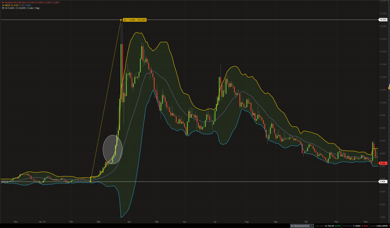Screen dimensions: 390x228
Task: Click the 13,000 price level on the axis
Action: pos(383,64)
